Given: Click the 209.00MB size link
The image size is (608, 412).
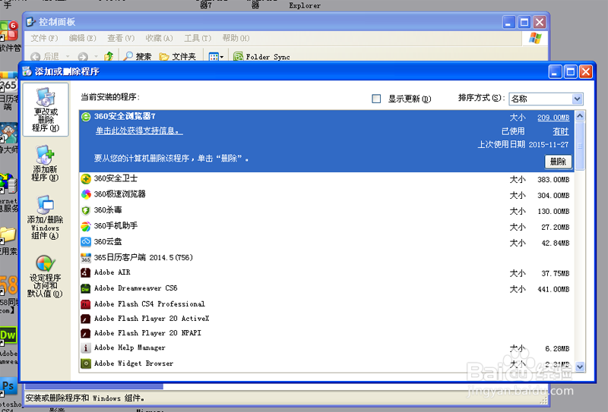Looking at the screenshot, I should pos(553,118).
